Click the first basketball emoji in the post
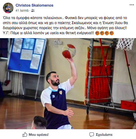136x139 pixels. click(97, 33)
